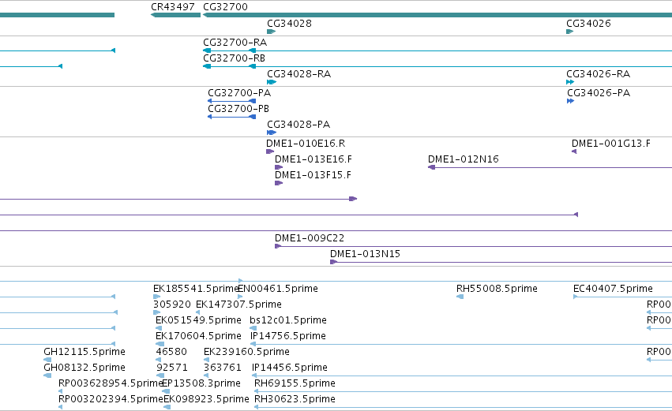The image size is (672, 411).
Task: Select the CG34026 gene arrow glyph
Action: click(x=569, y=32)
